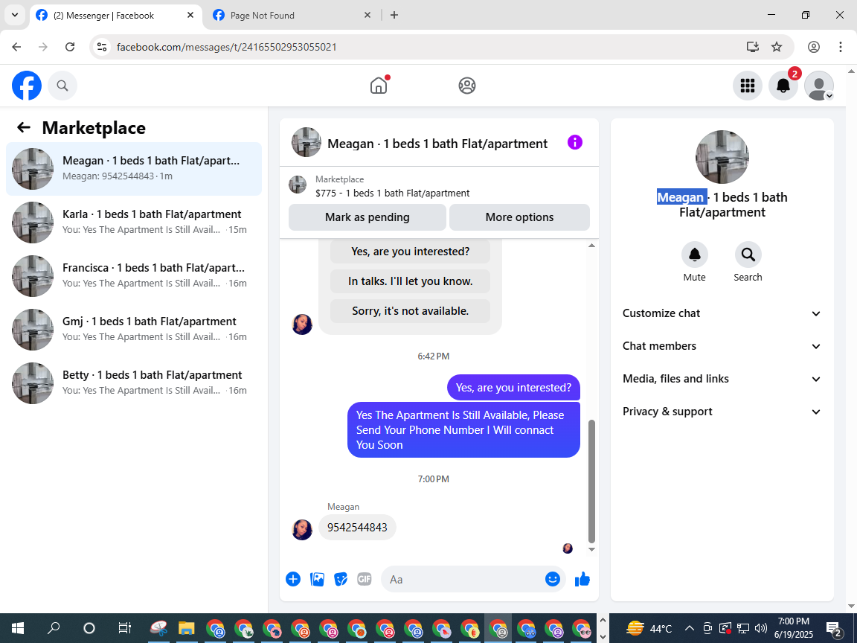Click chat scrollbar thumb
857x643 pixels.
591,482
